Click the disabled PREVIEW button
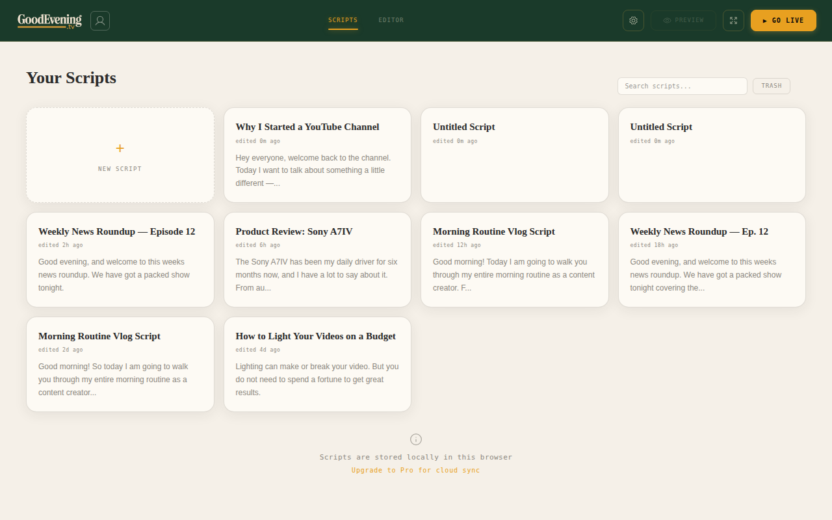The width and height of the screenshot is (832, 520). [683, 20]
